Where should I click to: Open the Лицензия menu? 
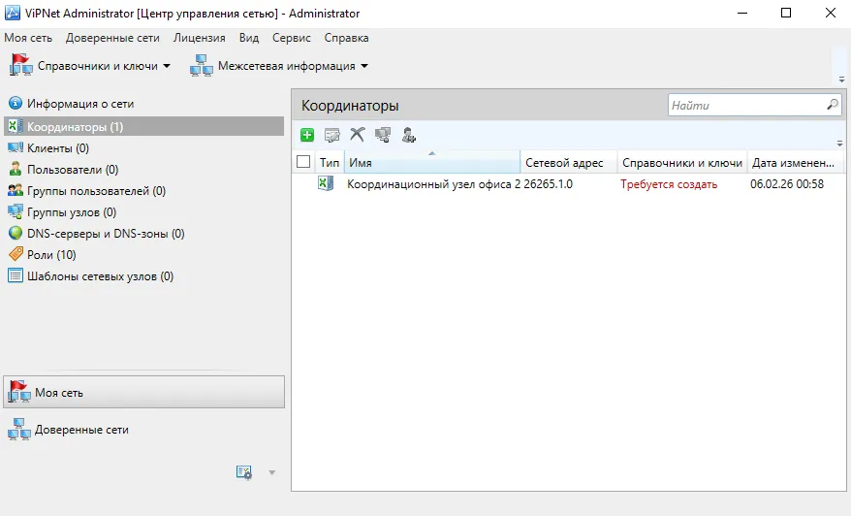tap(200, 38)
